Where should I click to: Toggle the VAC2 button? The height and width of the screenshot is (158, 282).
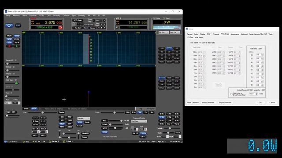click(x=43, y=136)
